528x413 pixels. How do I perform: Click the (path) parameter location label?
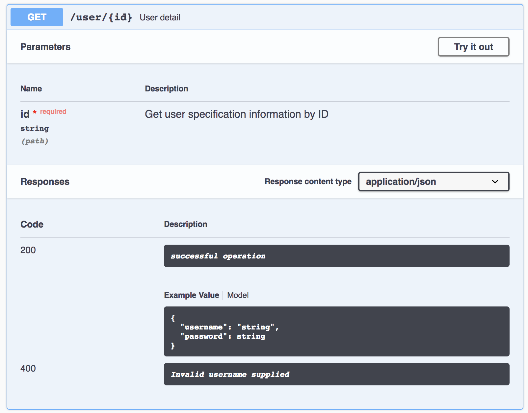(x=35, y=141)
